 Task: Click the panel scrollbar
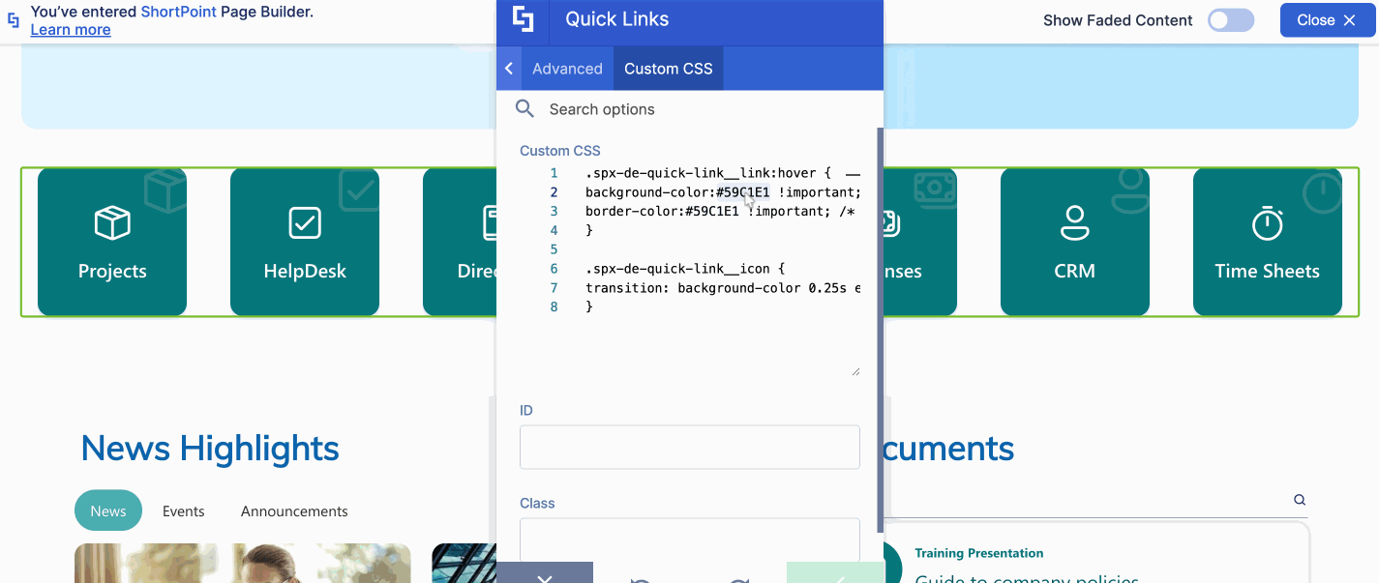879,290
